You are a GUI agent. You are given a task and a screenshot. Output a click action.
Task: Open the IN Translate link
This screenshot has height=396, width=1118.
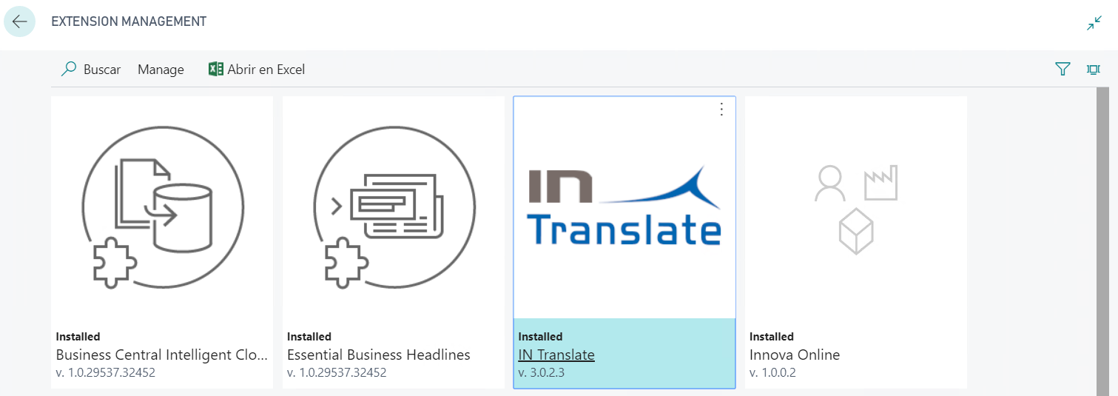[x=556, y=355]
